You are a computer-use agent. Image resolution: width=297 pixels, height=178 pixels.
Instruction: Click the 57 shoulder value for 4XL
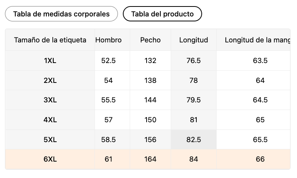(x=108, y=120)
